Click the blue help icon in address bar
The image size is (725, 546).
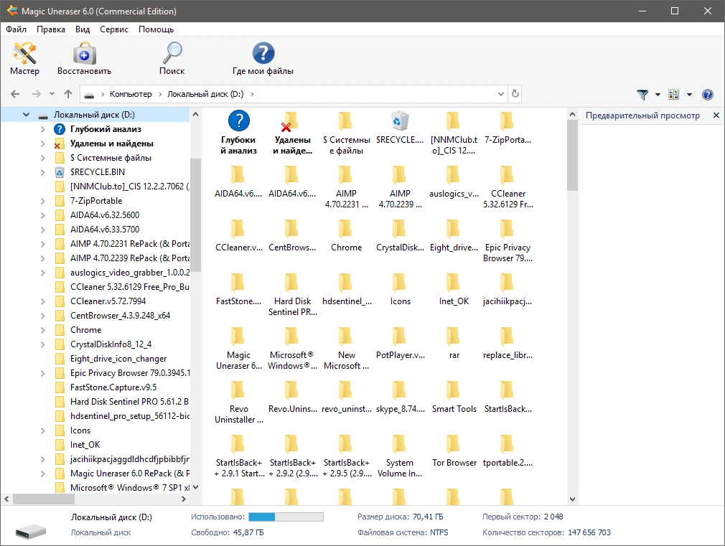[x=708, y=94]
